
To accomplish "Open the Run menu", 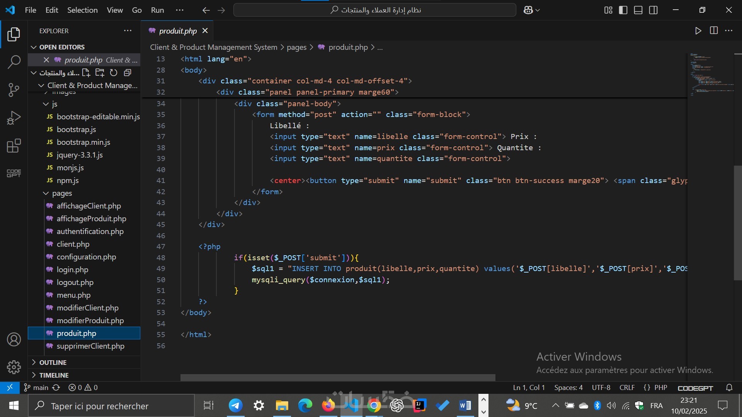I will [x=157, y=10].
